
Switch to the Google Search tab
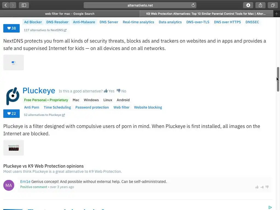70,14
